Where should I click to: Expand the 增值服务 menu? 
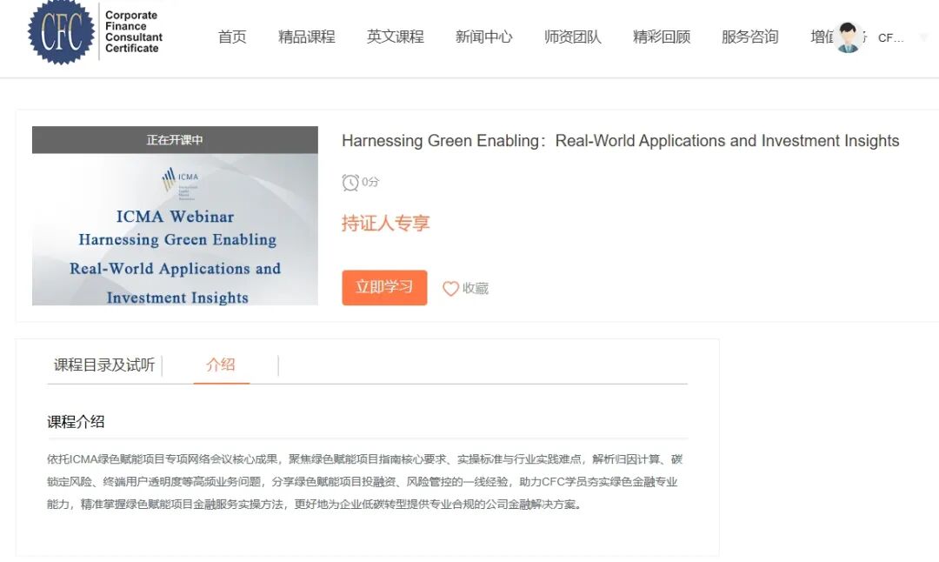point(826,37)
